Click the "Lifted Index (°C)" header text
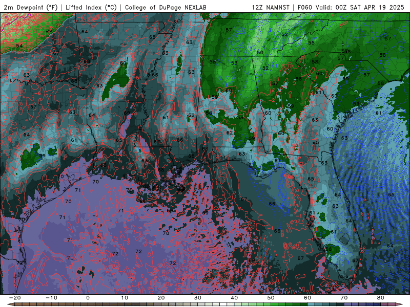The image size is (410, 307). click(91, 7)
